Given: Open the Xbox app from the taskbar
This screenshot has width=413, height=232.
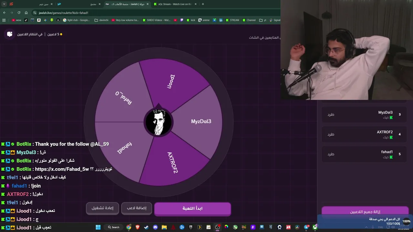Looking at the screenshot, I should pos(315,227).
